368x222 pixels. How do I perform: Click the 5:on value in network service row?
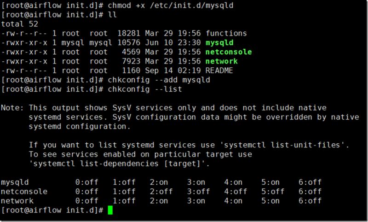click(270, 201)
